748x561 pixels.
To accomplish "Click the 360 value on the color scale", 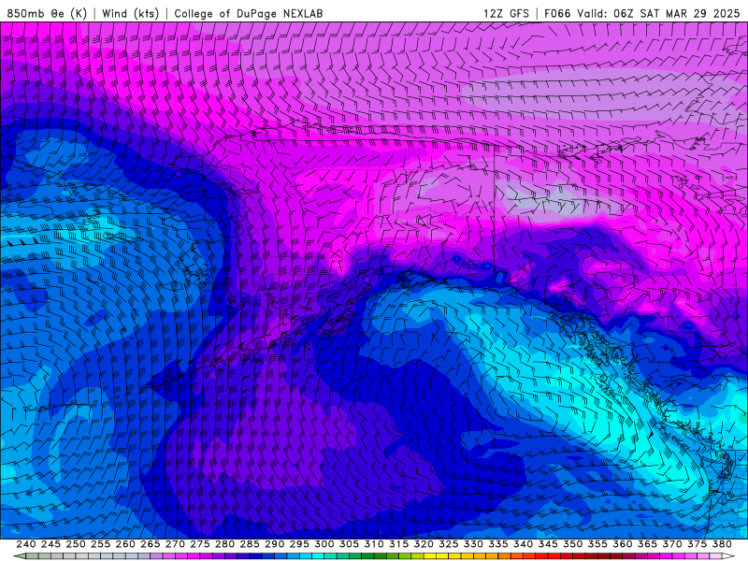I will coord(623,544).
